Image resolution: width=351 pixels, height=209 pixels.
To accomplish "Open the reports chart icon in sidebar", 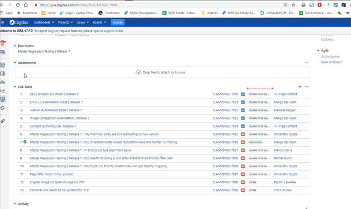I will pyautogui.click(x=3, y=91).
